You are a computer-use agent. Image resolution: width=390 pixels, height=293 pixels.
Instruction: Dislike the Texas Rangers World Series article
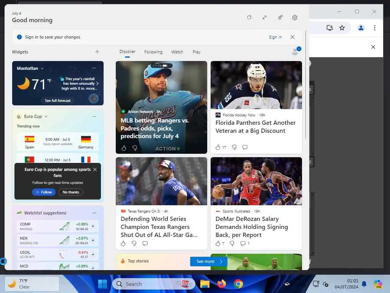134,243
